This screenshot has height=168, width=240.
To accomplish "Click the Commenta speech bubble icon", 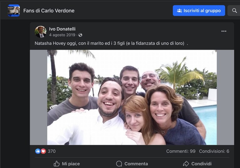I will pyautogui.click(x=119, y=164).
